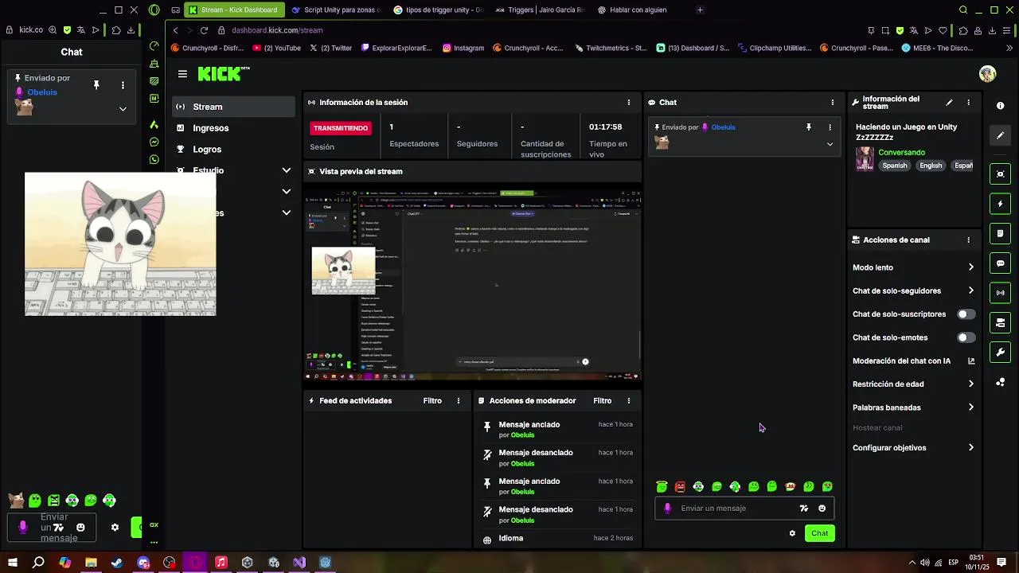Open the user profile avatar

(987, 74)
